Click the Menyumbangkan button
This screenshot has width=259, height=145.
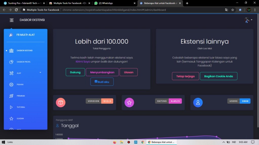click(102, 72)
